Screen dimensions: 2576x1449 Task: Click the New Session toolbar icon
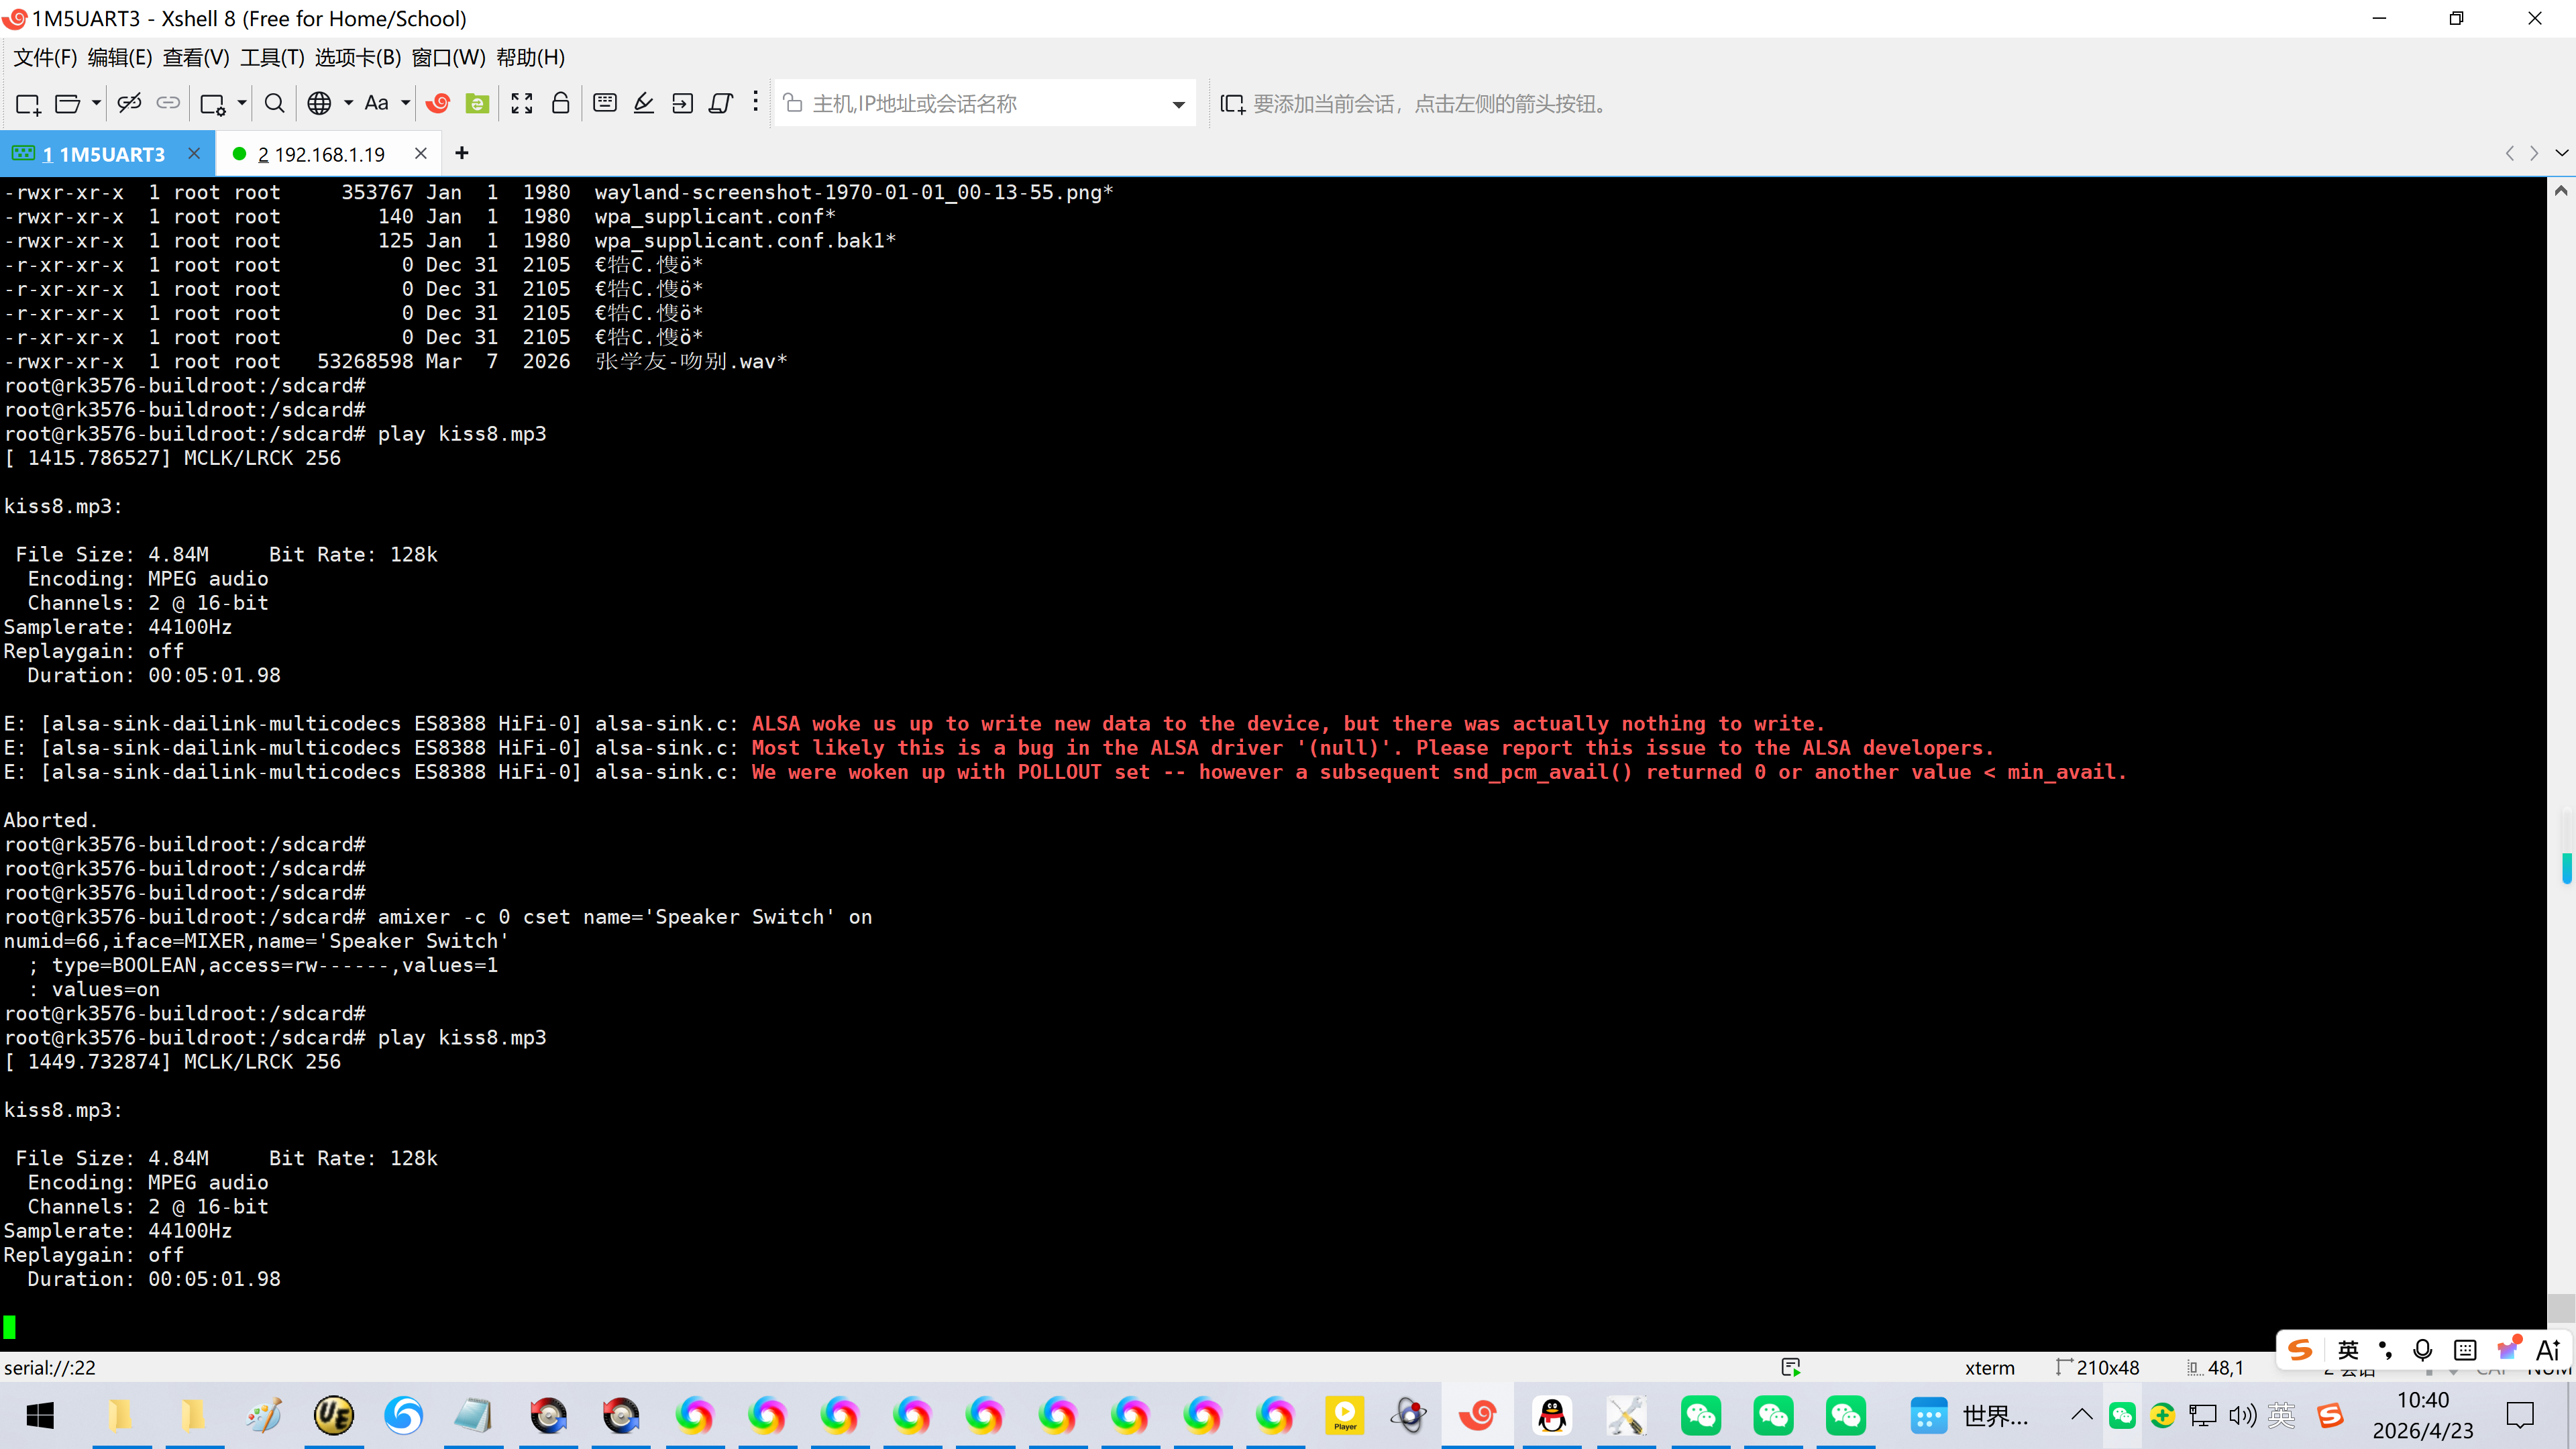28,104
